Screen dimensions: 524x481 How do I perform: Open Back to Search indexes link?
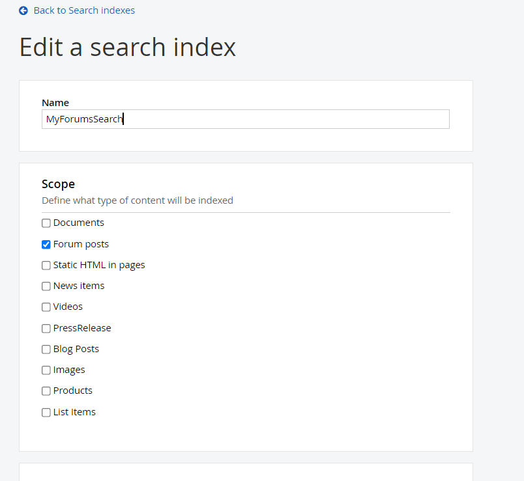pyautogui.click(x=84, y=10)
